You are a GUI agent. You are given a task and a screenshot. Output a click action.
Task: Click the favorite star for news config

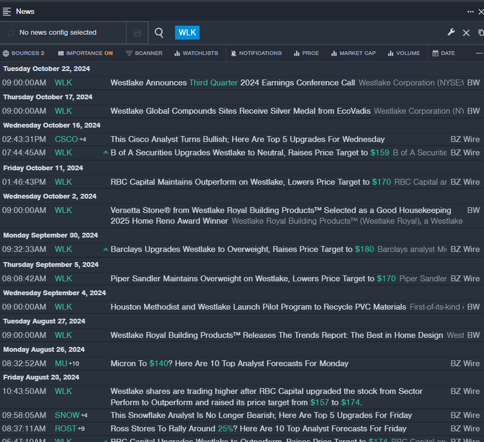tap(11, 33)
